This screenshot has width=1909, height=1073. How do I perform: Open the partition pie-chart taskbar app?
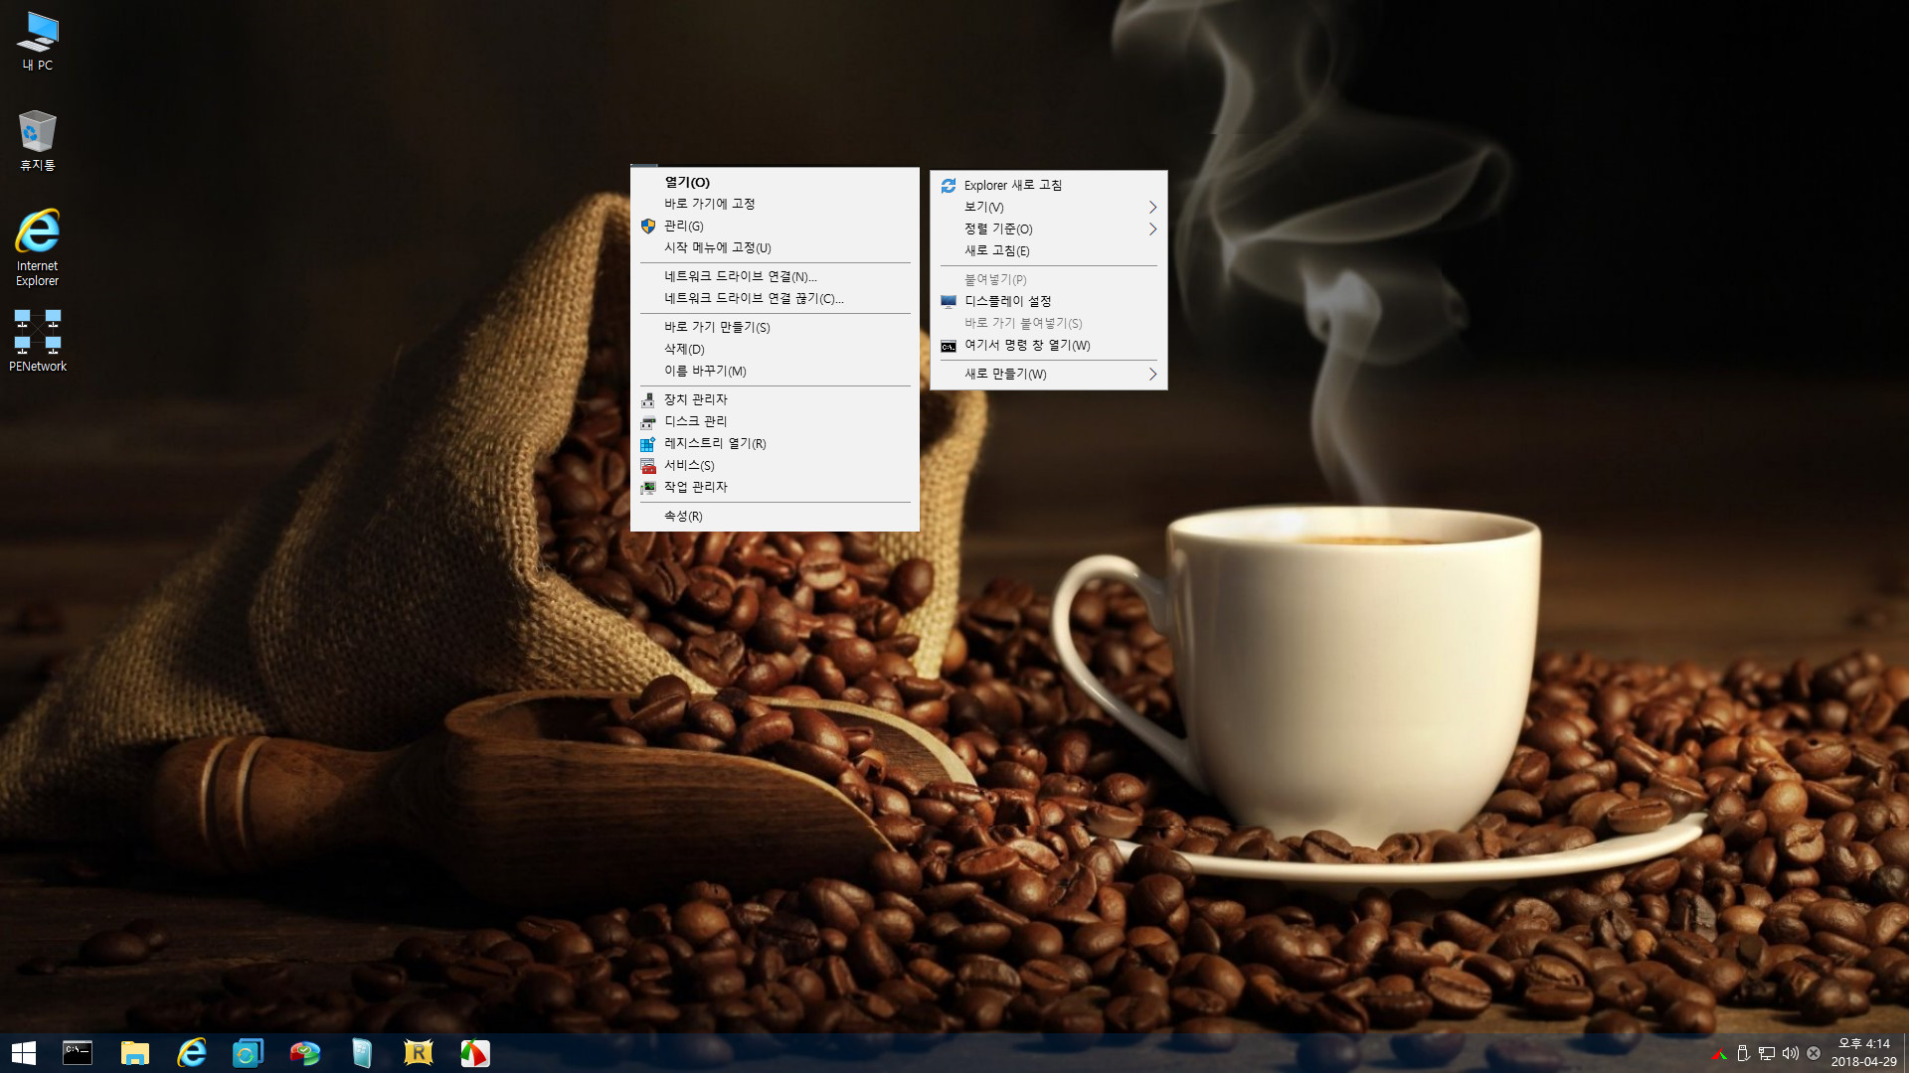pyautogui.click(x=304, y=1053)
